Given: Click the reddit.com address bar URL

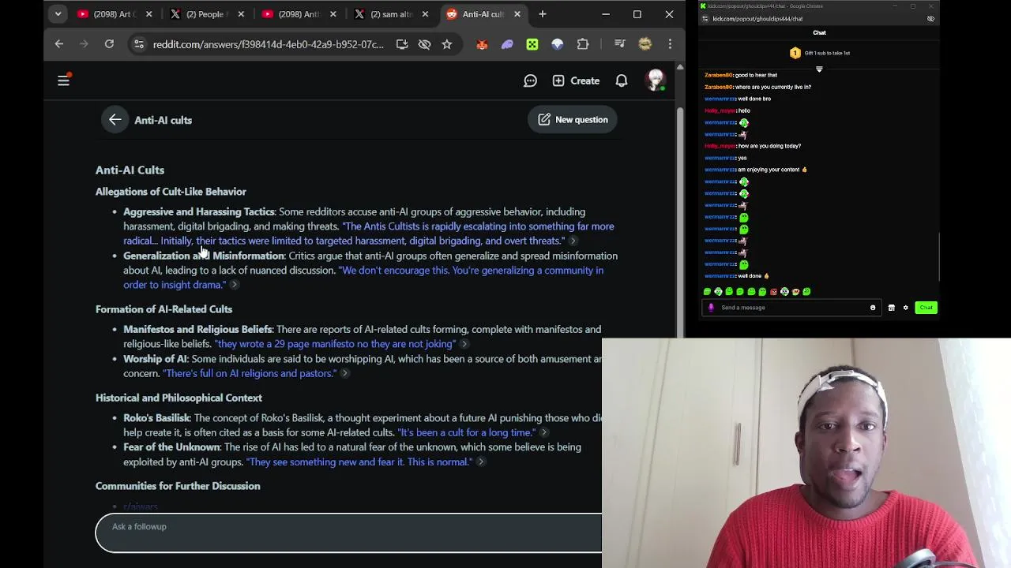Looking at the screenshot, I should 269,44.
